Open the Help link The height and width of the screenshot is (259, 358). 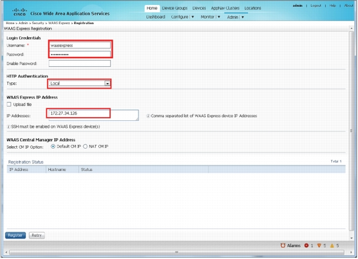pyautogui.click(x=333, y=6)
